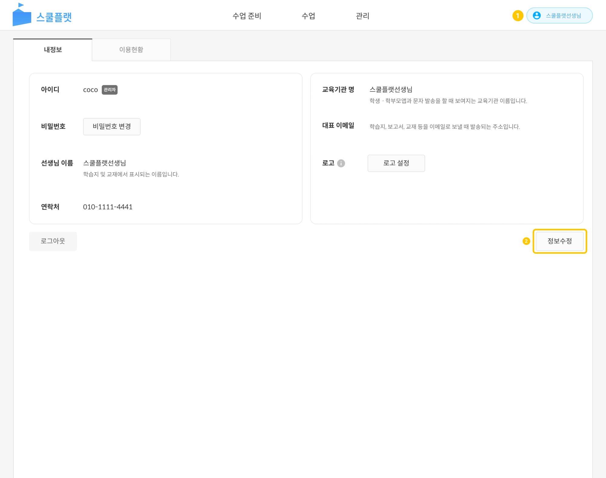Click the 스쿨플랫 logo text
Viewport: 606px width, 478px height.
54,17
